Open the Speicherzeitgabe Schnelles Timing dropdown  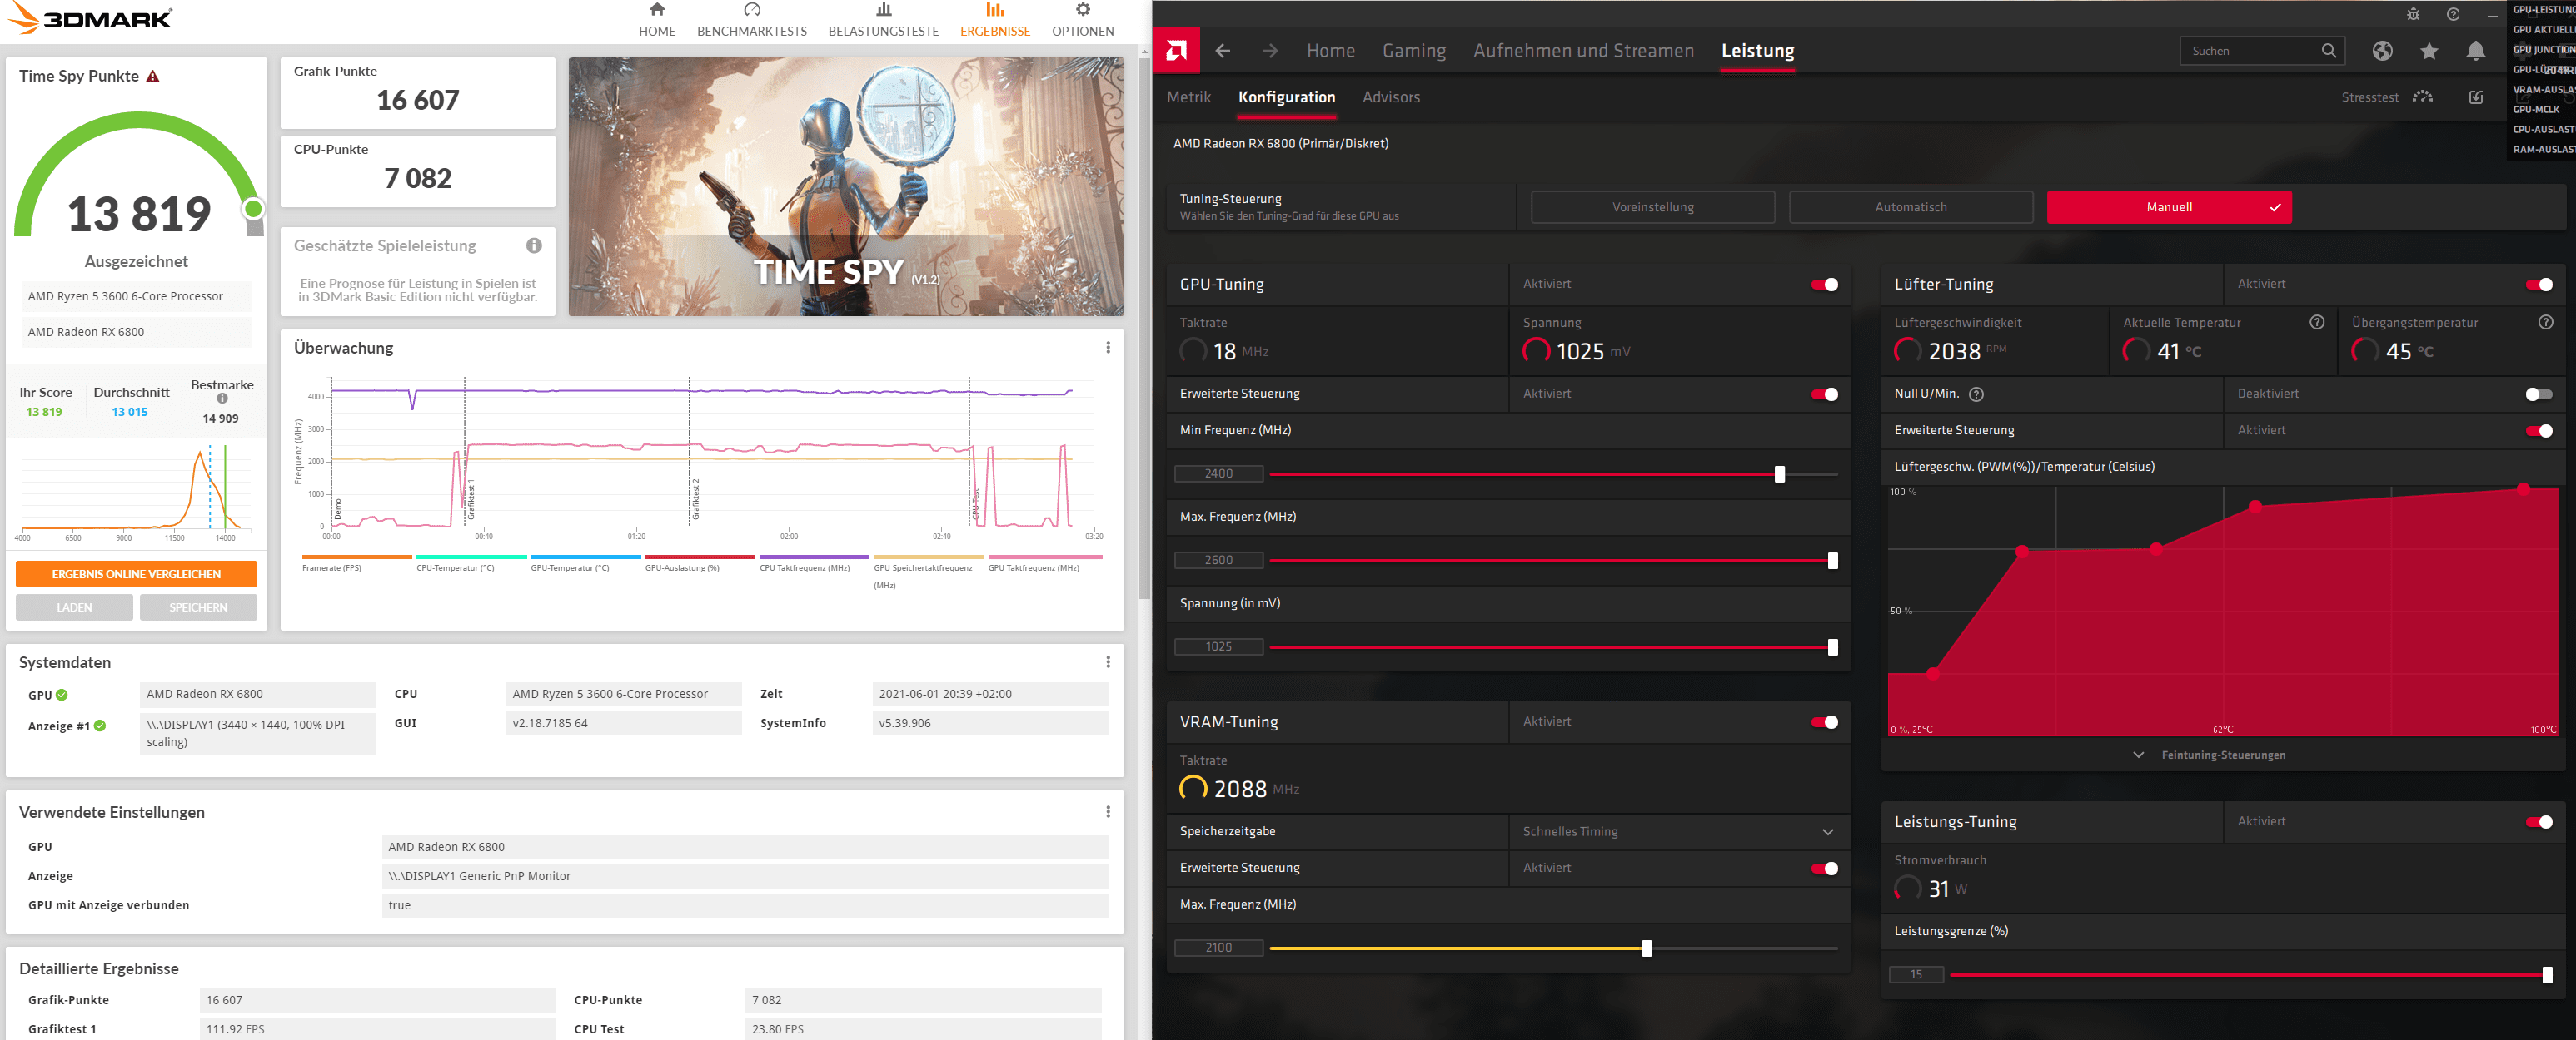pos(1679,832)
